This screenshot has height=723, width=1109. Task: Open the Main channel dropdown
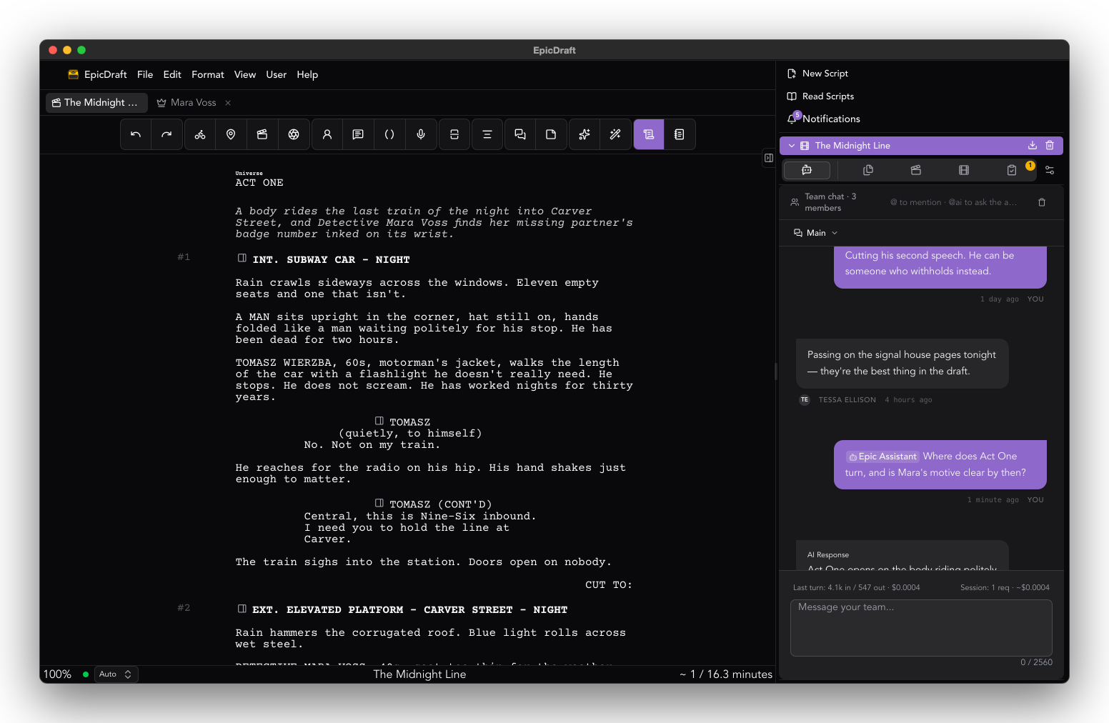click(815, 233)
